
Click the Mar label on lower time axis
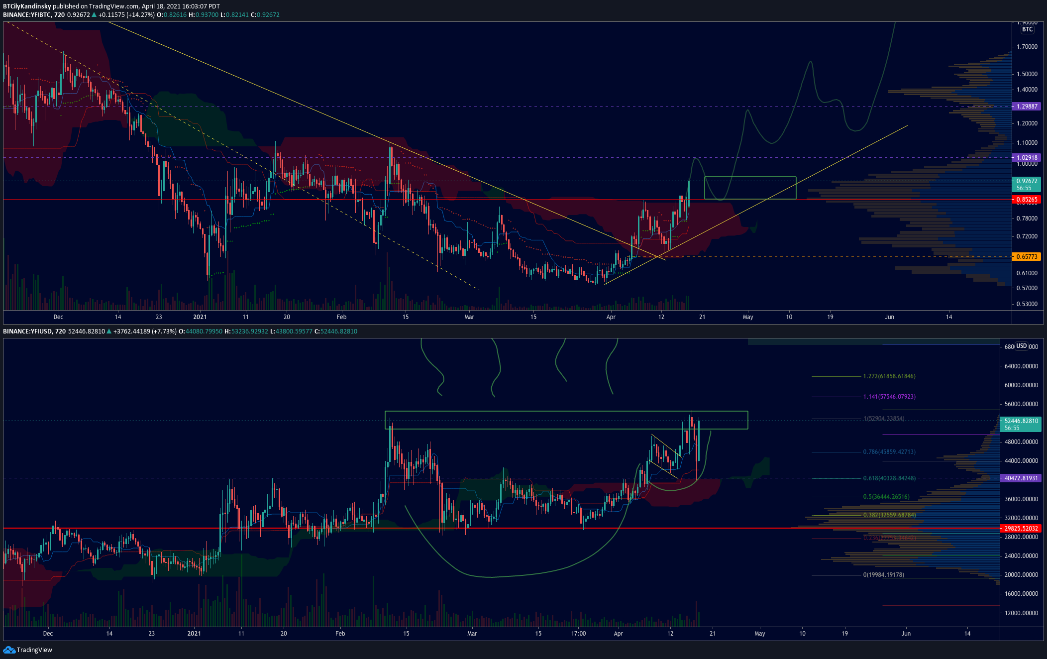coord(472,634)
